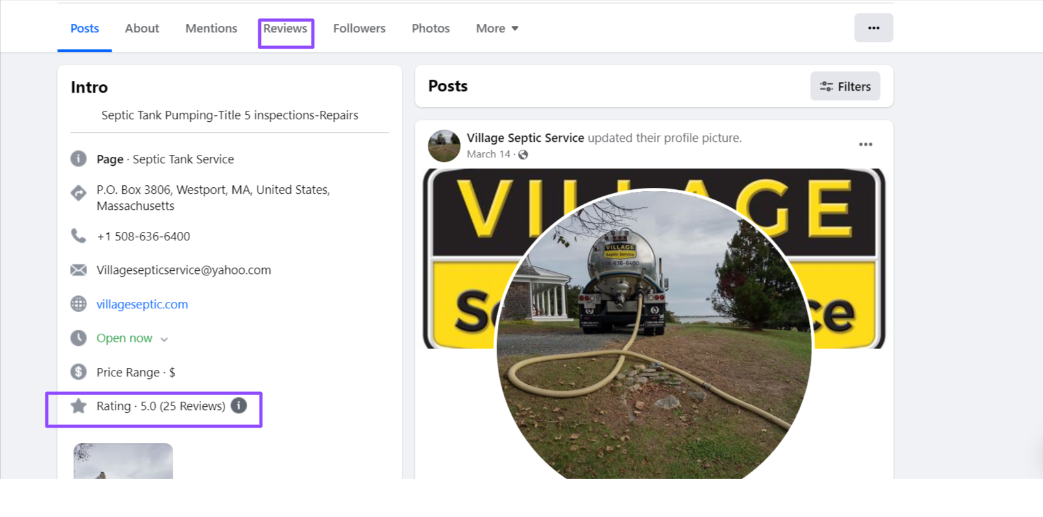This screenshot has height=517, width=1043.
Task: Click the Septic Tank Pumping intro description
Action: point(230,115)
